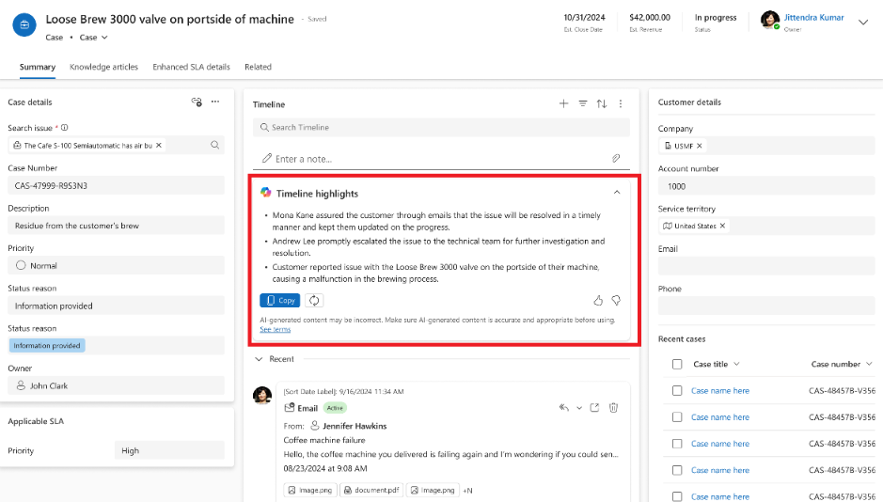Click the John Clark owner person icon
The width and height of the screenshot is (883, 502).
point(21,385)
